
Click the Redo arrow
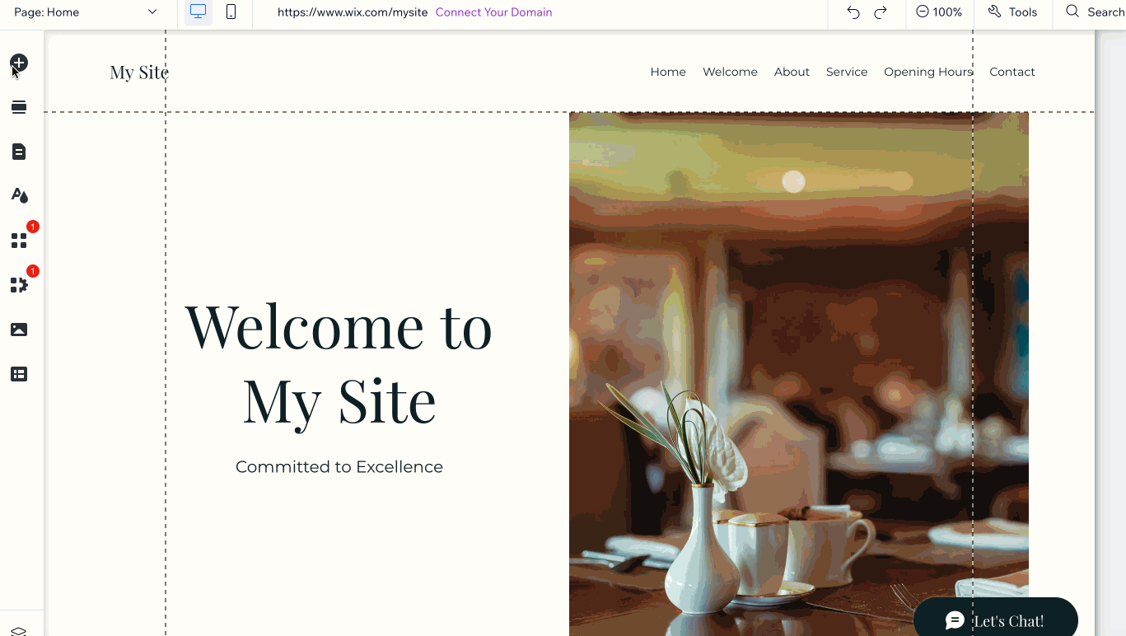pyautogui.click(x=881, y=12)
